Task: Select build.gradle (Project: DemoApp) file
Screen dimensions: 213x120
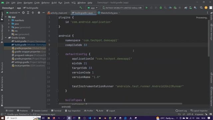Action: (29, 41)
